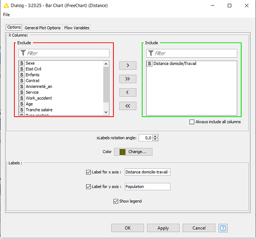Open the Flow Variables tab
The height and width of the screenshot is (239, 256).
pyautogui.click(x=77, y=28)
